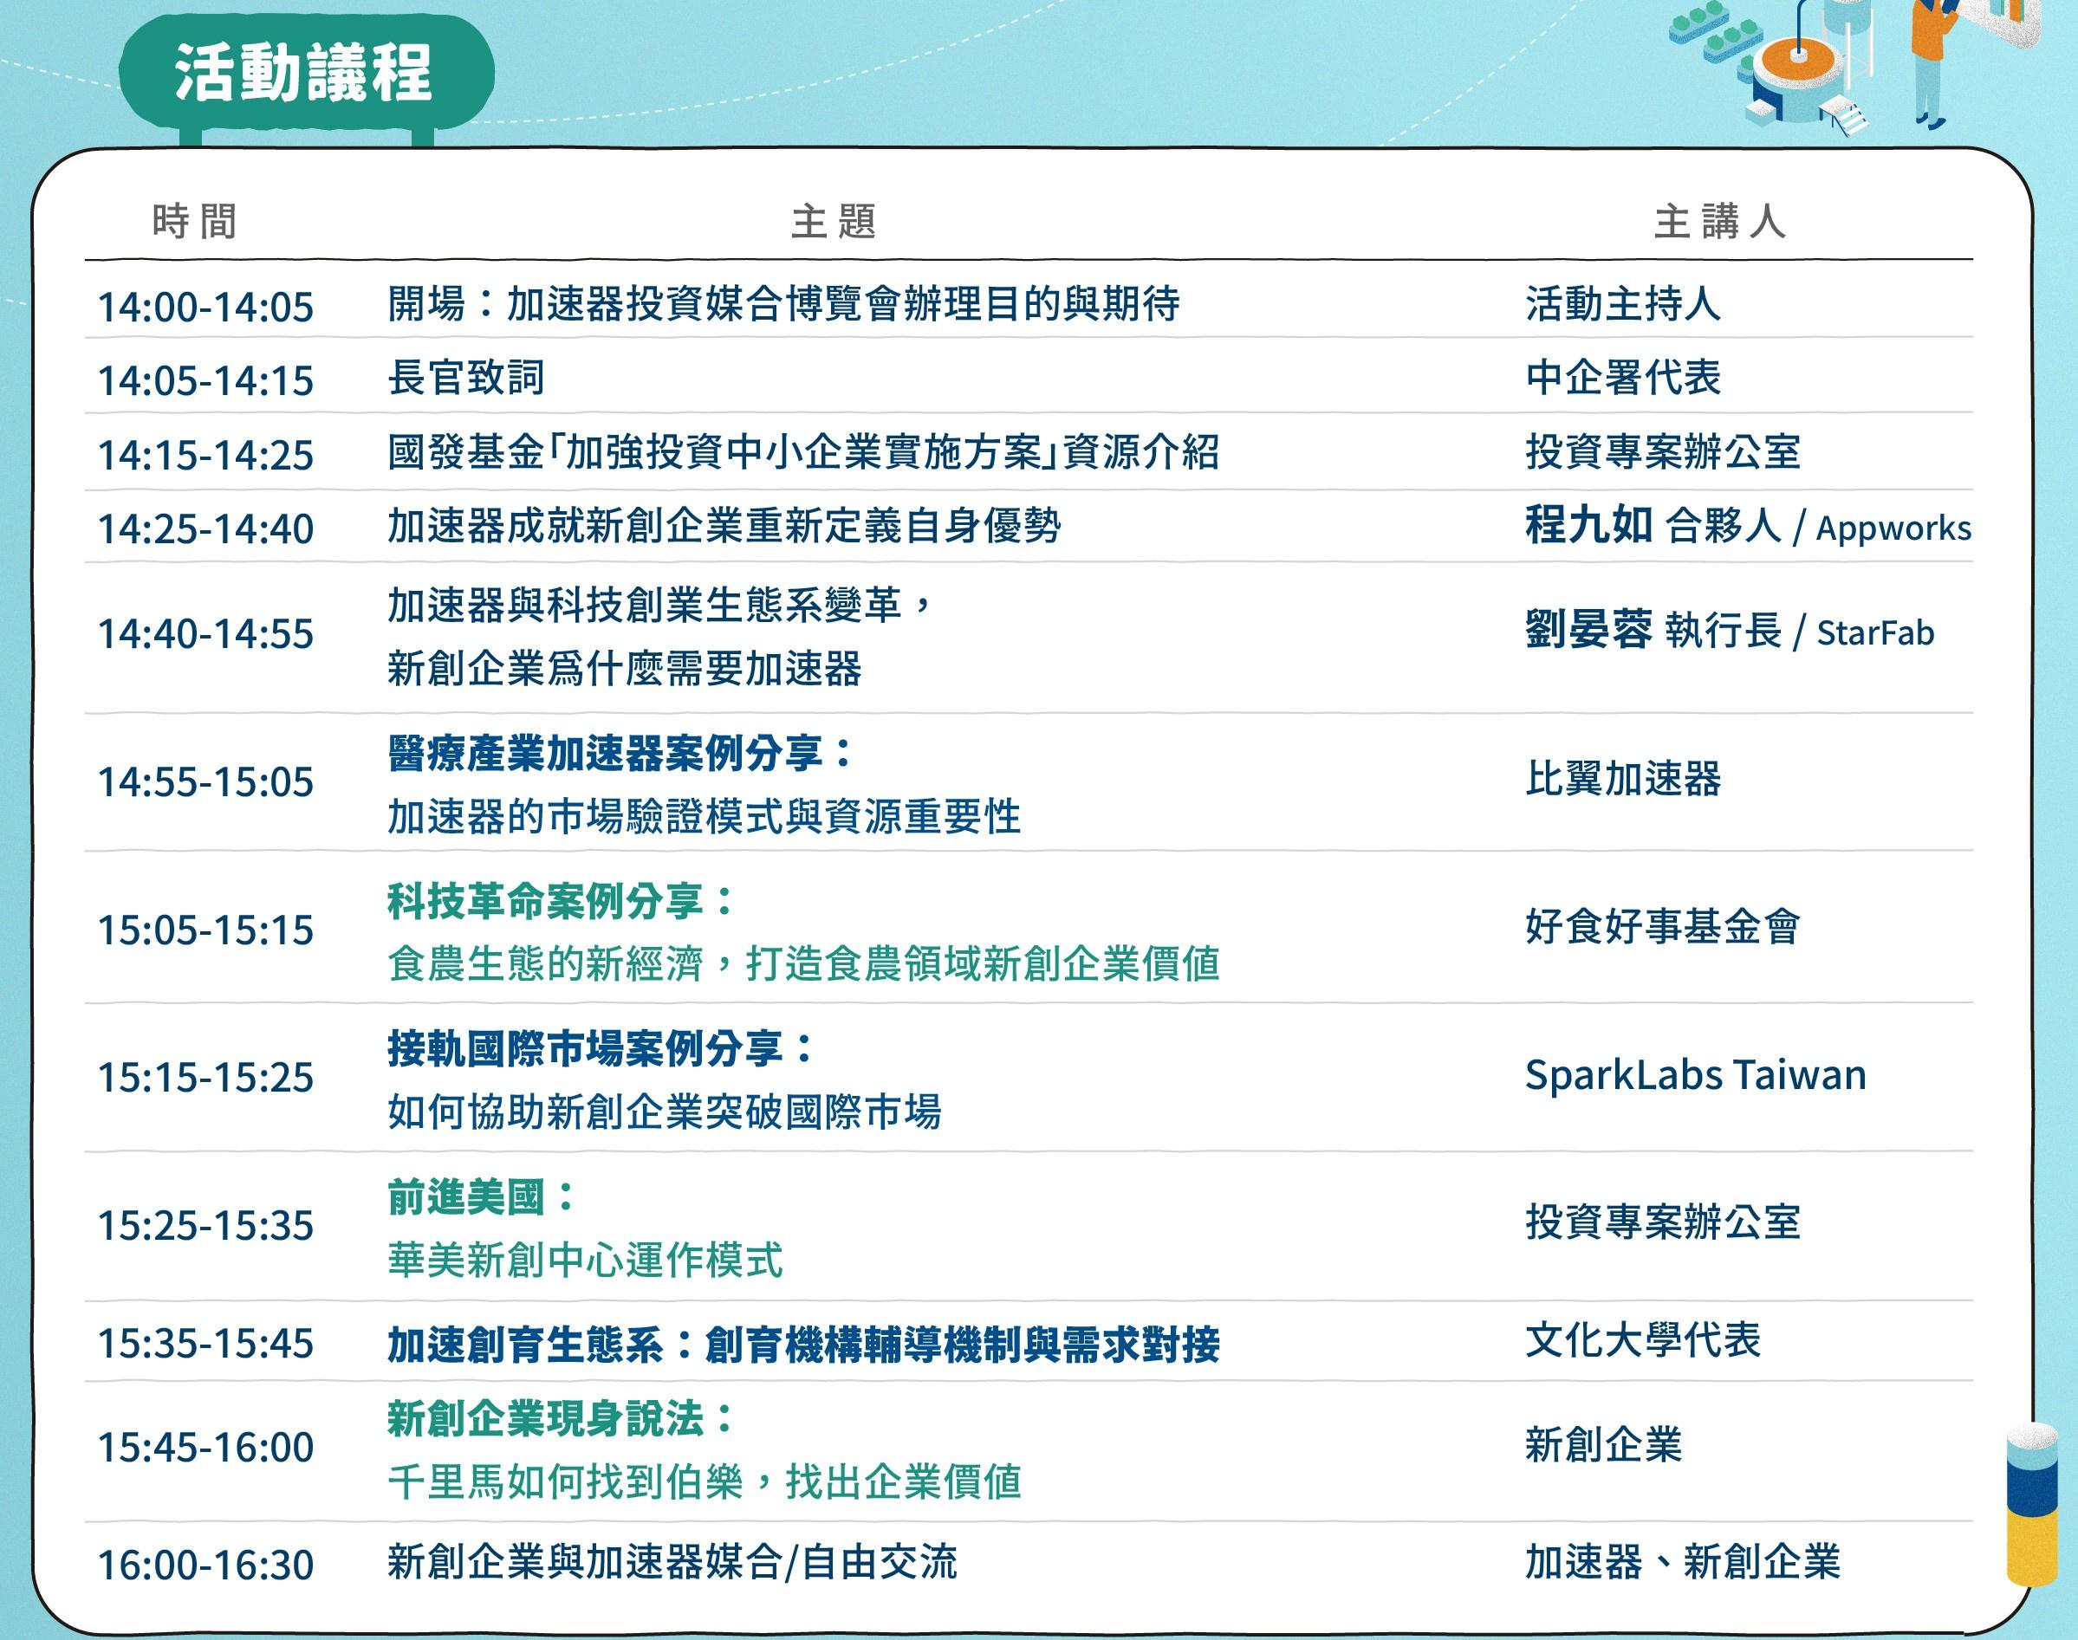Click the 文化大學代表 speaker entry

pyautogui.click(x=1643, y=1340)
